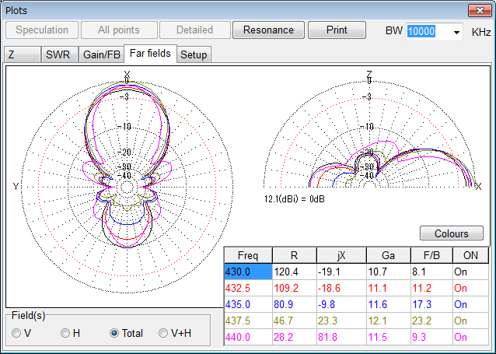Switch to the Gain/FB tab
This screenshot has width=496, height=354.
101,54
